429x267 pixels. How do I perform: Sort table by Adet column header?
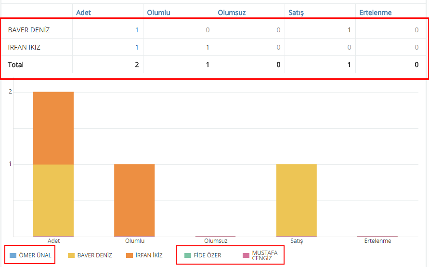pyautogui.click(x=83, y=13)
